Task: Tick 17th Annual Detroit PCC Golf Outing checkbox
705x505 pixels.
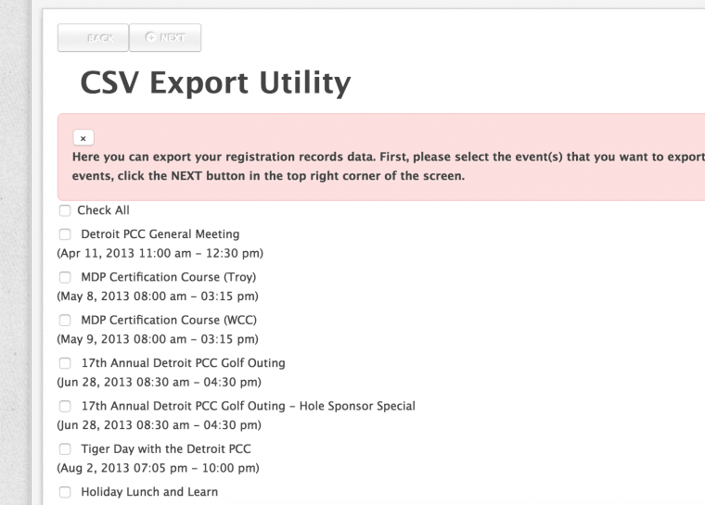Action: click(x=65, y=363)
